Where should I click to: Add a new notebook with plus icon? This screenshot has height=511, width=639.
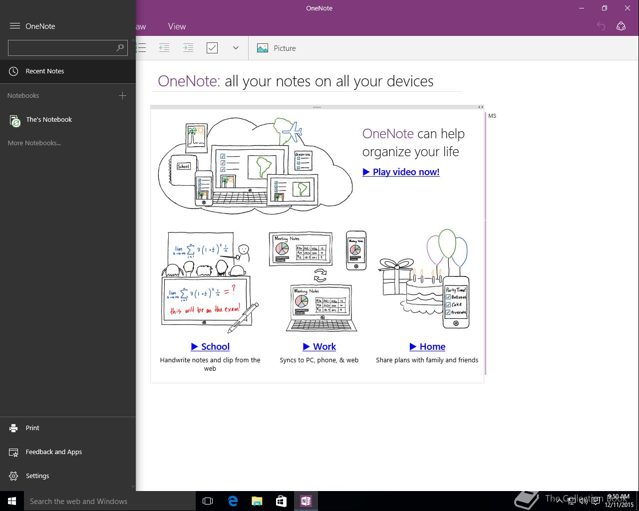122,95
